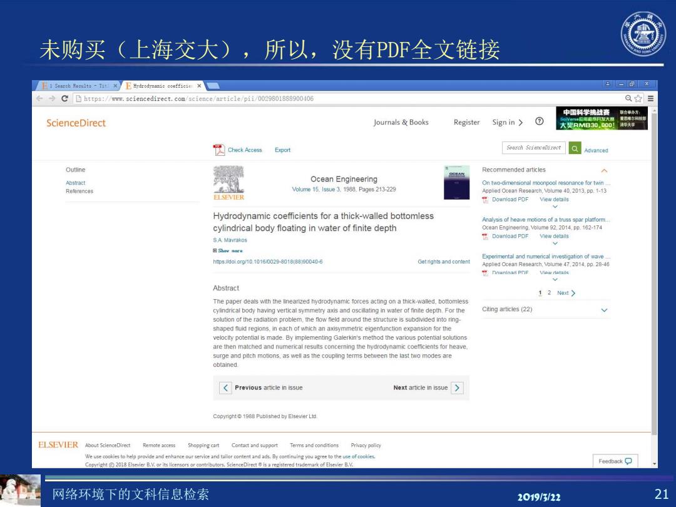Download PDF of moonpool resonance article
This screenshot has width=676, height=507.
[505, 200]
